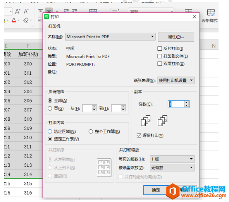Apply the red font color A icon
The image size is (229, 202).
14,20
